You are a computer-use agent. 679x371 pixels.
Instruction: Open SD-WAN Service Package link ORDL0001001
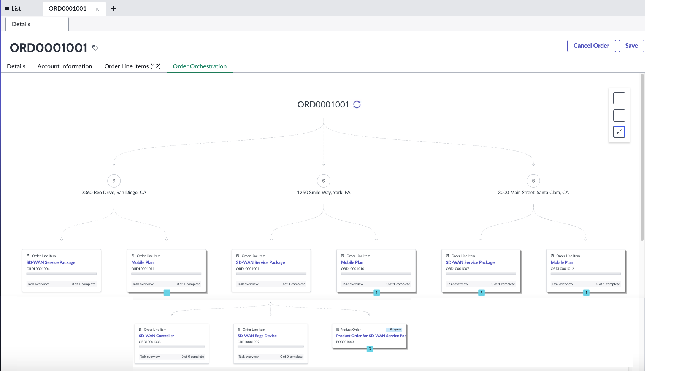coord(260,262)
